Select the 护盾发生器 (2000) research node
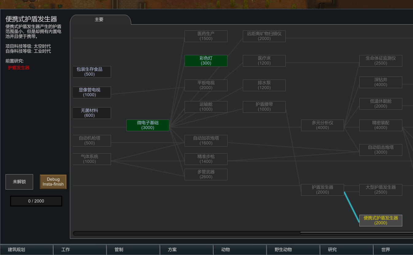 pyautogui.click(x=322, y=190)
